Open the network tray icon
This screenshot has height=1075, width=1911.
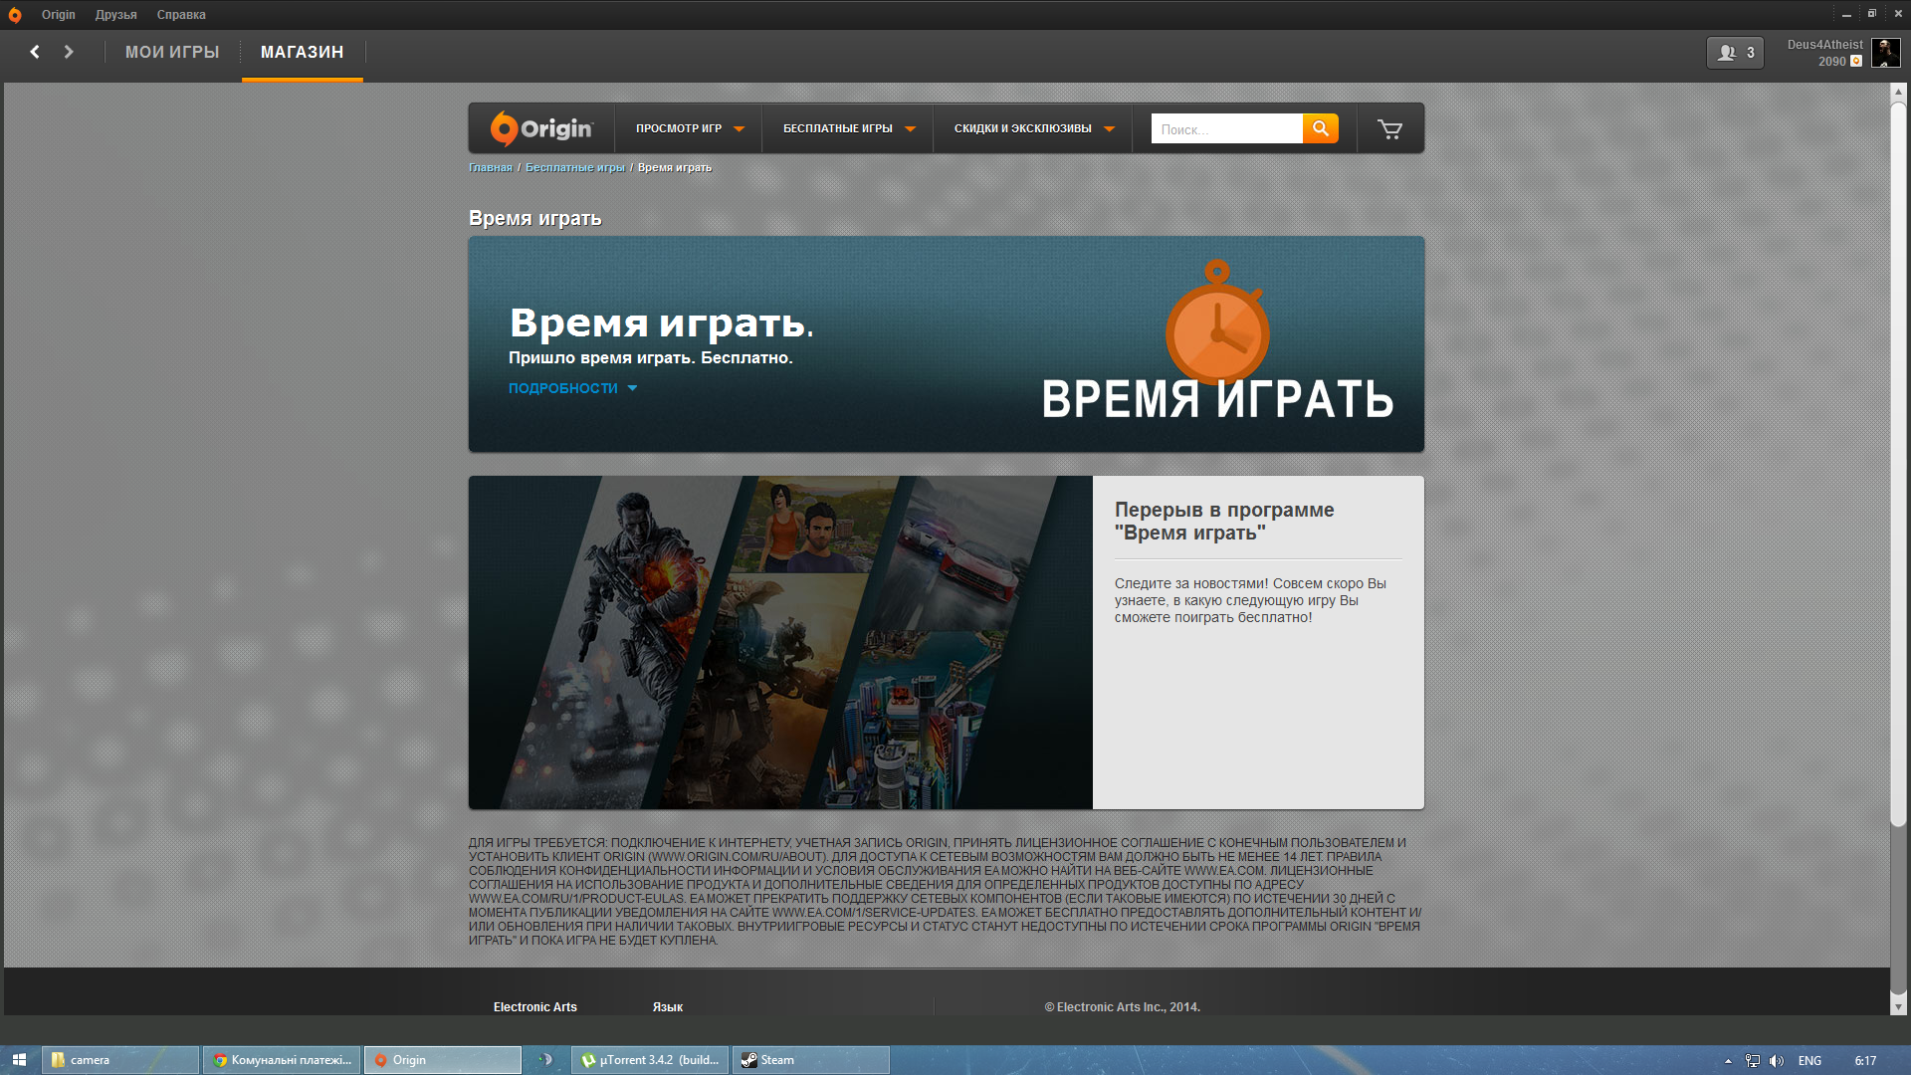1753,1061
